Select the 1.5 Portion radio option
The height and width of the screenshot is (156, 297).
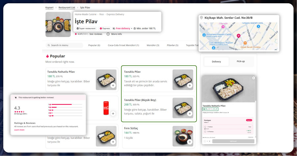coord(205,131)
